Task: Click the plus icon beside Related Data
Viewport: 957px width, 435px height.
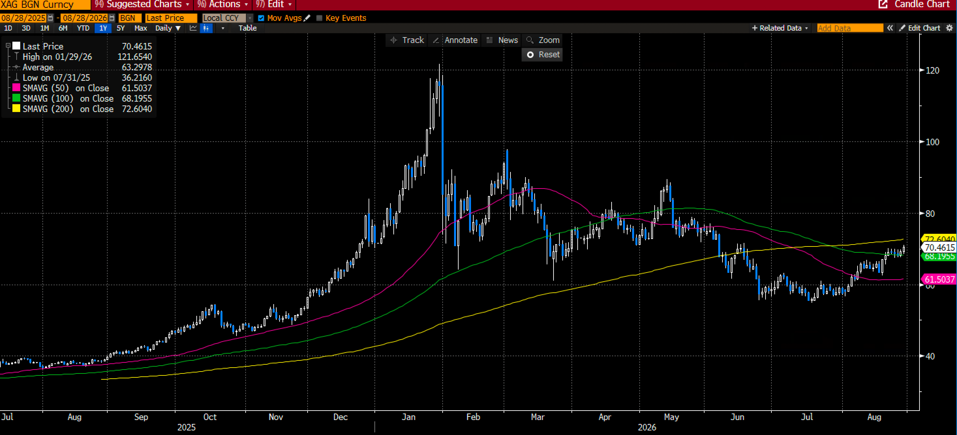Action: point(754,28)
